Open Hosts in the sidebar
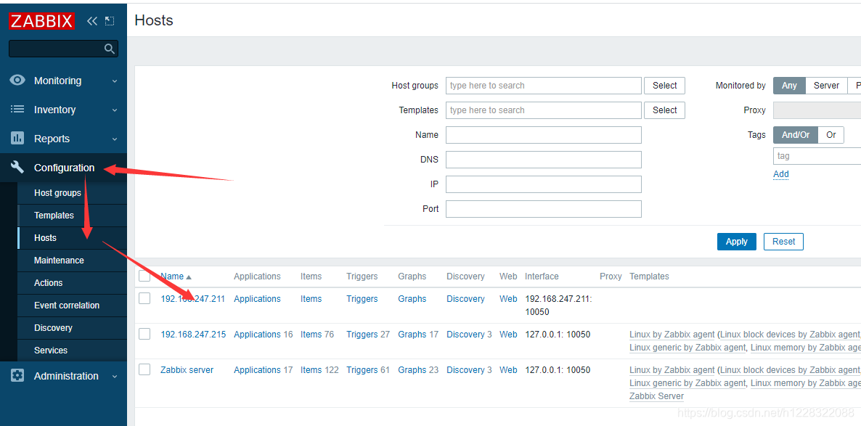Screen dimensions: 861x426 point(45,238)
